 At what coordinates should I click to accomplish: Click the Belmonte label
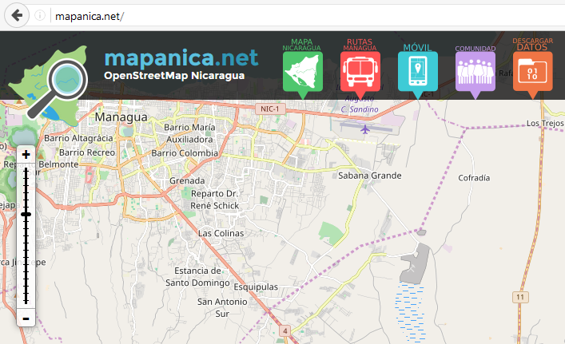[58, 164]
